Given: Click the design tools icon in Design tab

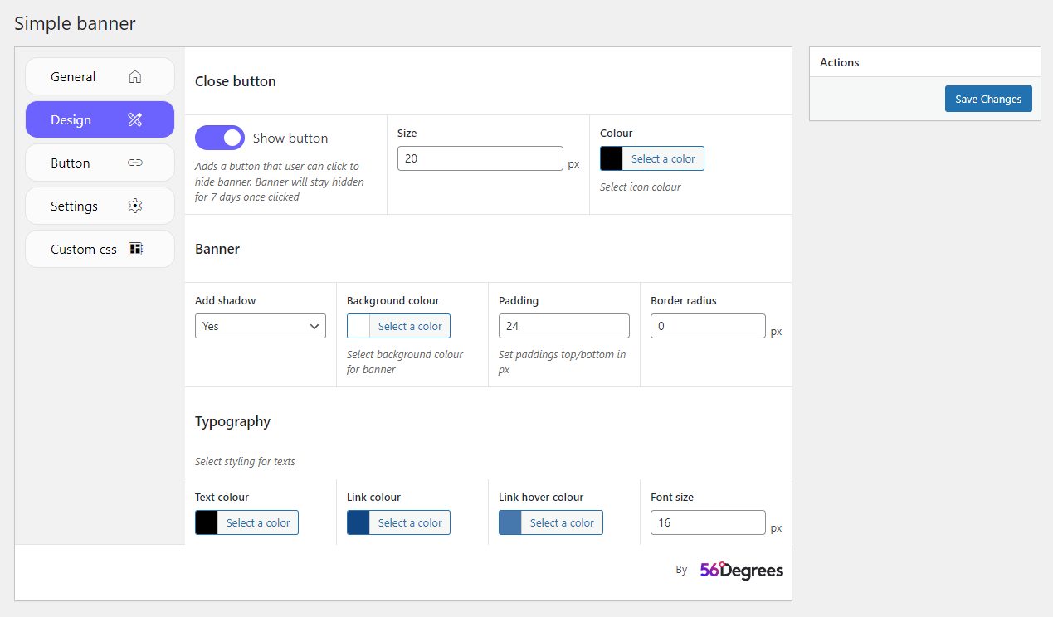Looking at the screenshot, I should pyautogui.click(x=135, y=120).
